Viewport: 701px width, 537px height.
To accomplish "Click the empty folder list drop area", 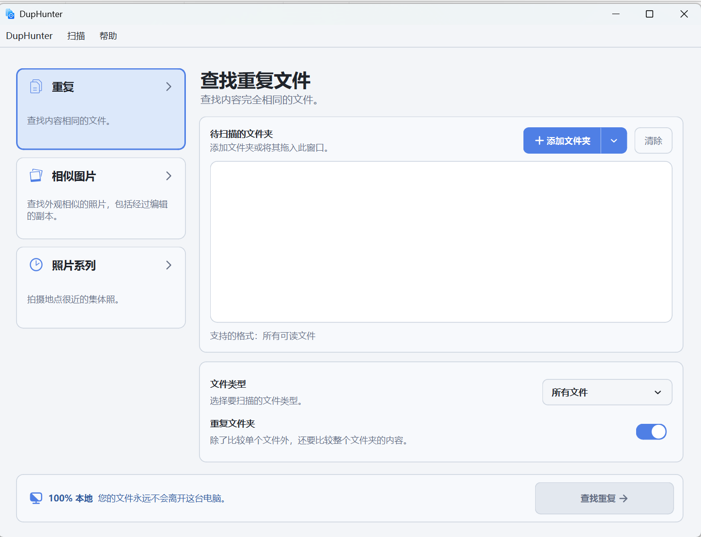I will click(x=441, y=242).
